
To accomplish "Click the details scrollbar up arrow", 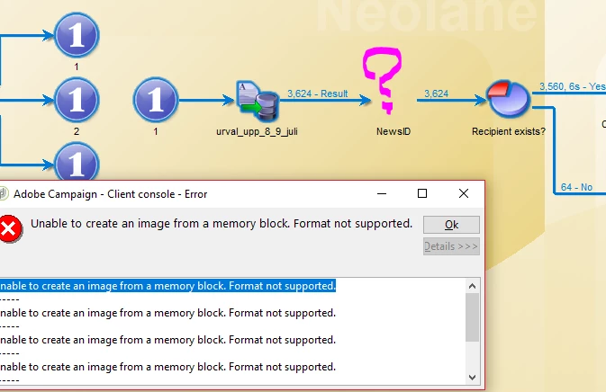I will pyautogui.click(x=472, y=286).
